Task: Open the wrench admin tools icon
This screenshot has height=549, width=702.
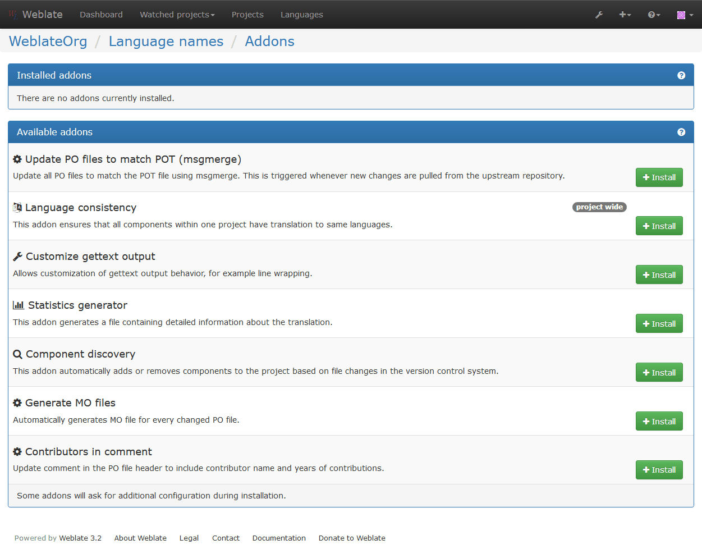Action: coord(599,15)
